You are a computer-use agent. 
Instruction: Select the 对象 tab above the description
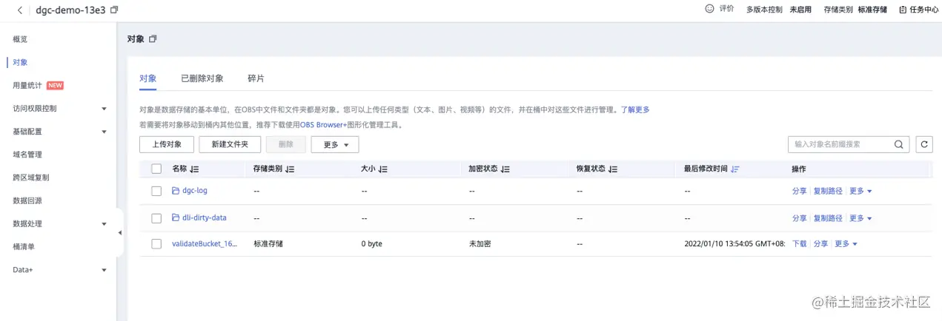coord(147,78)
